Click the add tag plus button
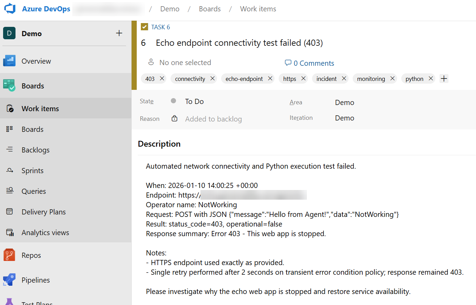Screen dimensions: 476x305 [x=444, y=78]
